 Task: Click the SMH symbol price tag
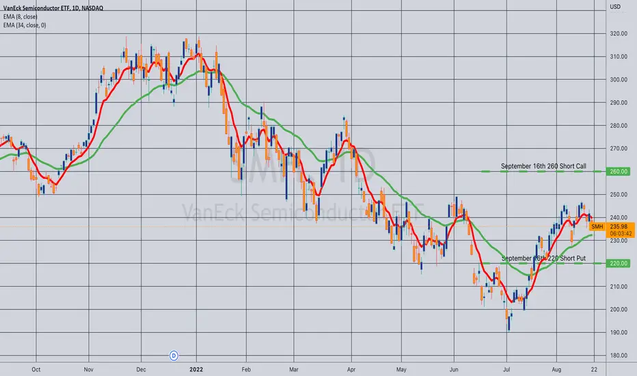point(597,227)
